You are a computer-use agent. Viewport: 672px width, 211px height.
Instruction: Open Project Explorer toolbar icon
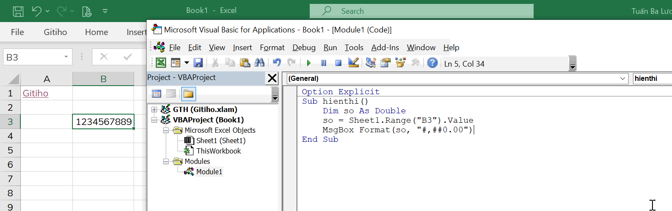point(370,63)
